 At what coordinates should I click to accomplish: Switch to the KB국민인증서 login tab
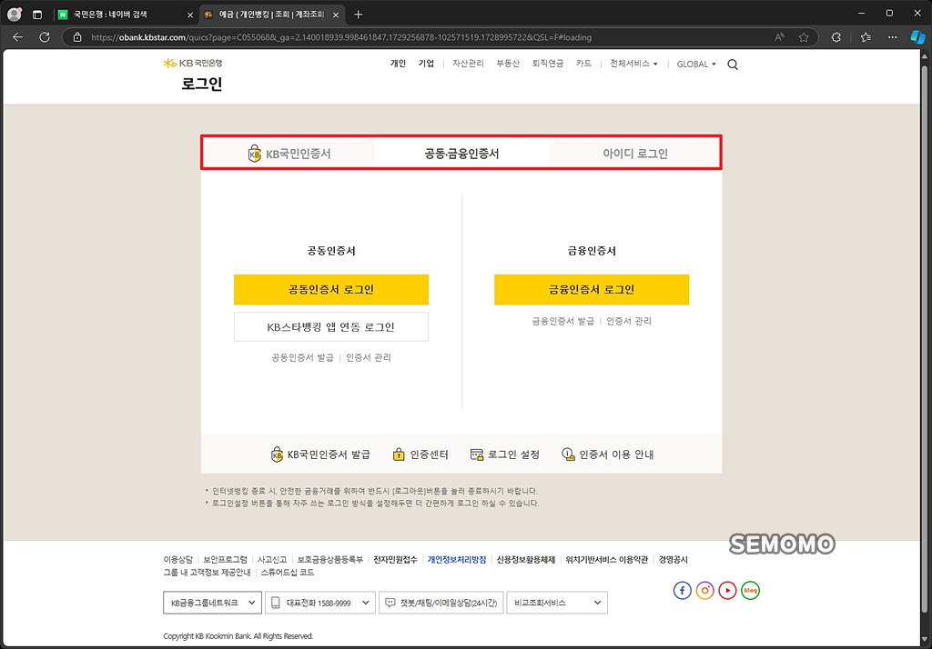click(x=289, y=154)
